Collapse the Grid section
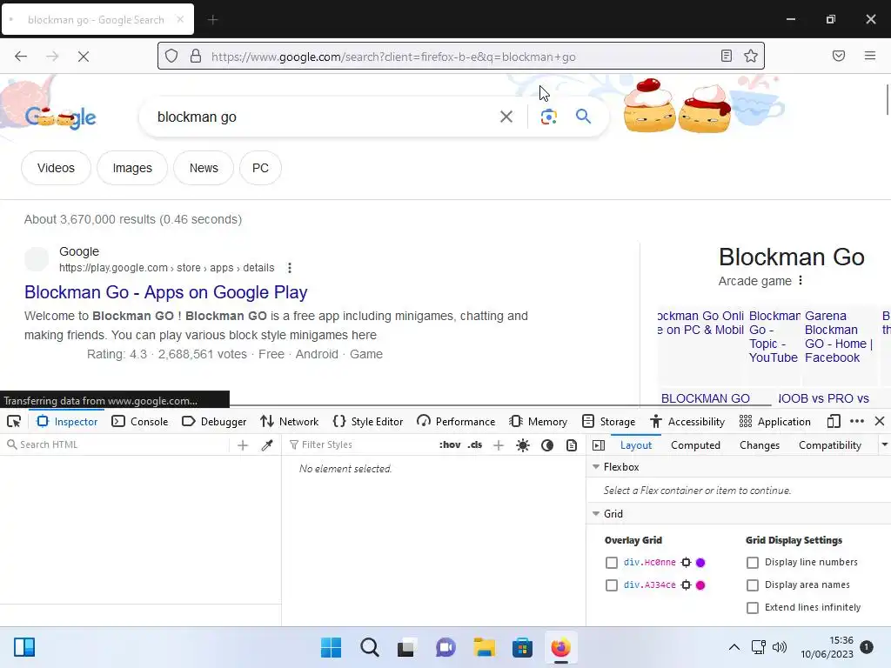Image resolution: width=891 pixels, height=668 pixels. click(x=596, y=513)
